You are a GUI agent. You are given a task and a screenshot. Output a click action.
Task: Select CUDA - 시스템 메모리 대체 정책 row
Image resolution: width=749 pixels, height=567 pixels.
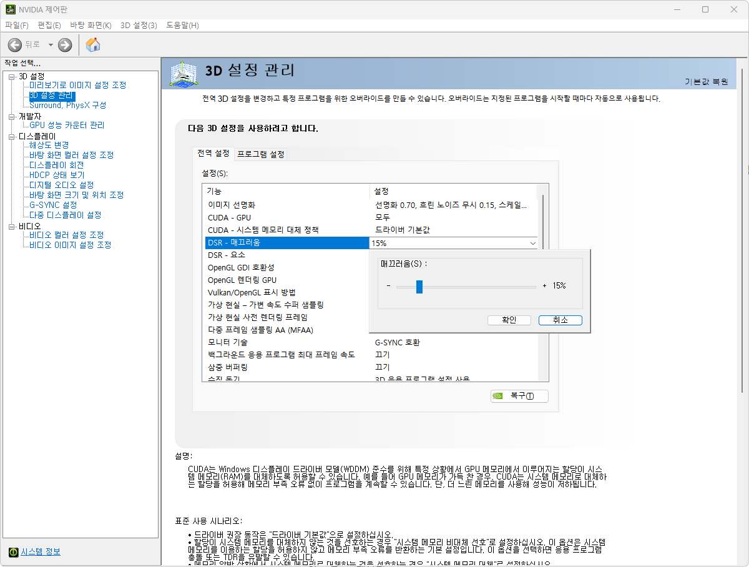[x=372, y=230]
